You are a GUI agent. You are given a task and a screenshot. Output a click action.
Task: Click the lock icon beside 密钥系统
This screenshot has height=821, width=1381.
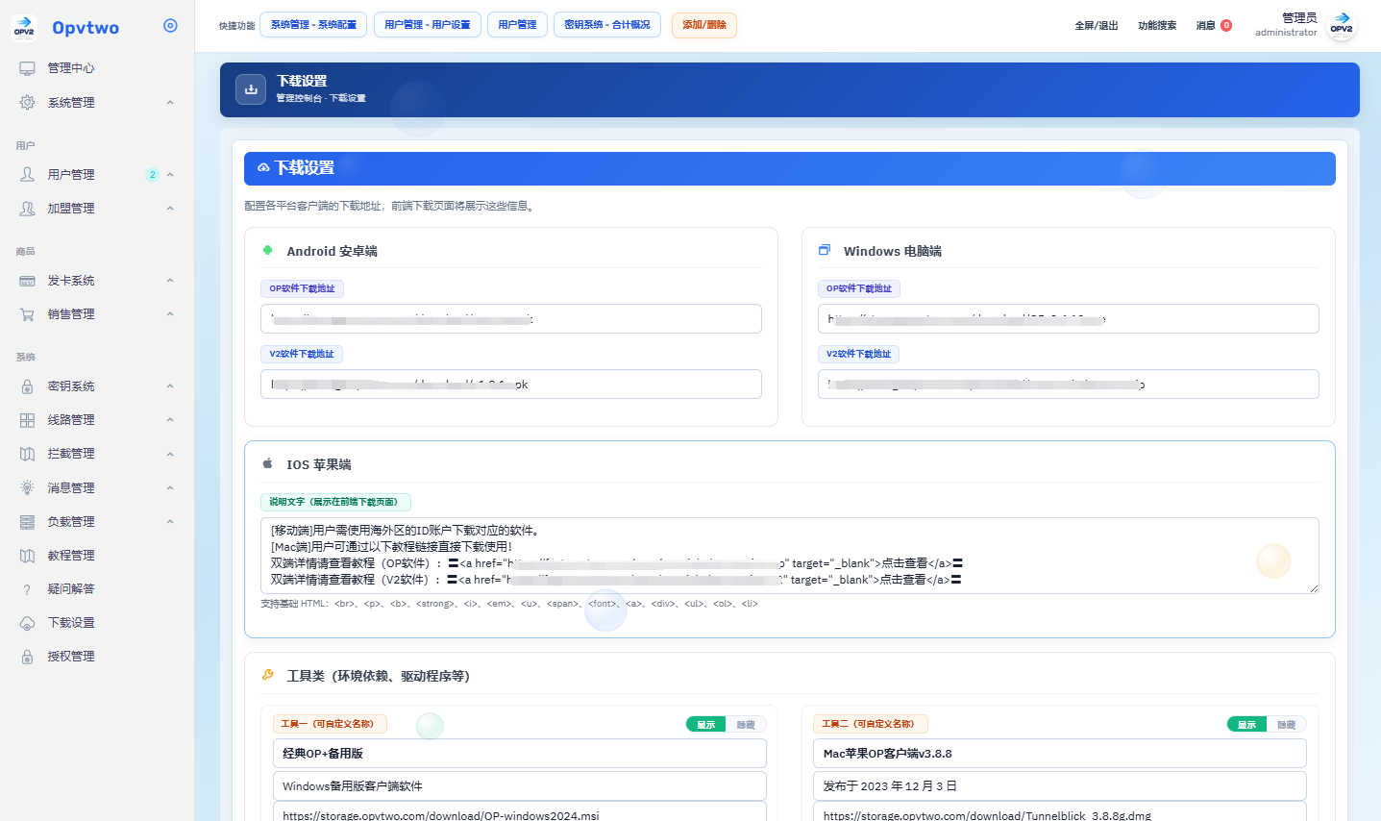[x=27, y=386]
